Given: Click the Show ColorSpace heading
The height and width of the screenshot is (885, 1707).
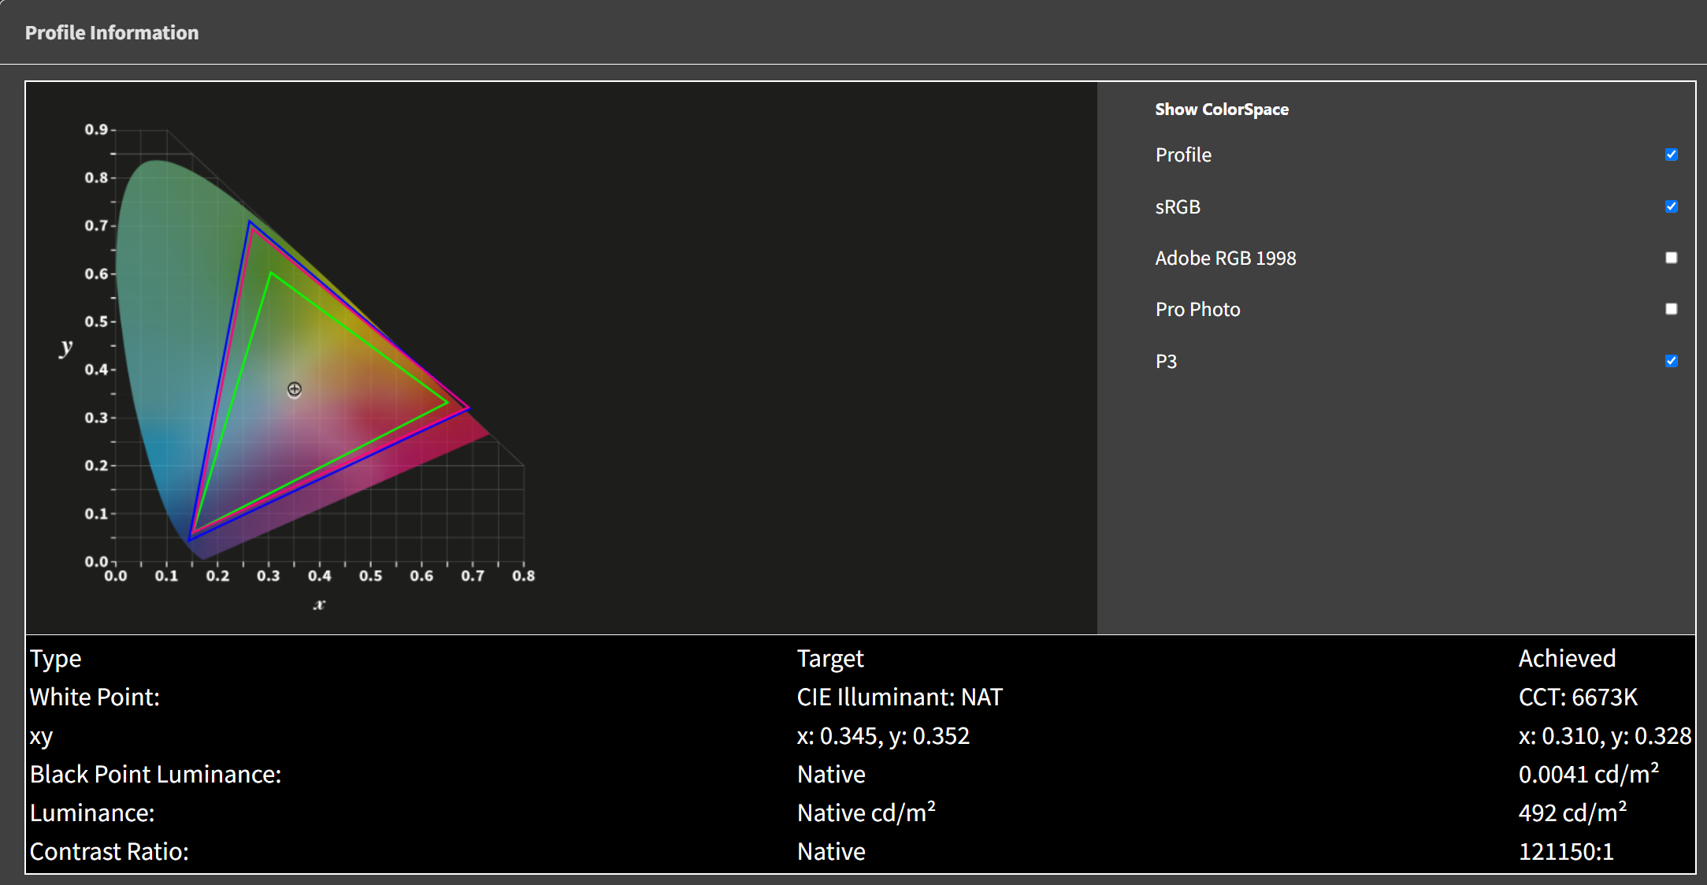Looking at the screenshot, I should point(1221,110).
